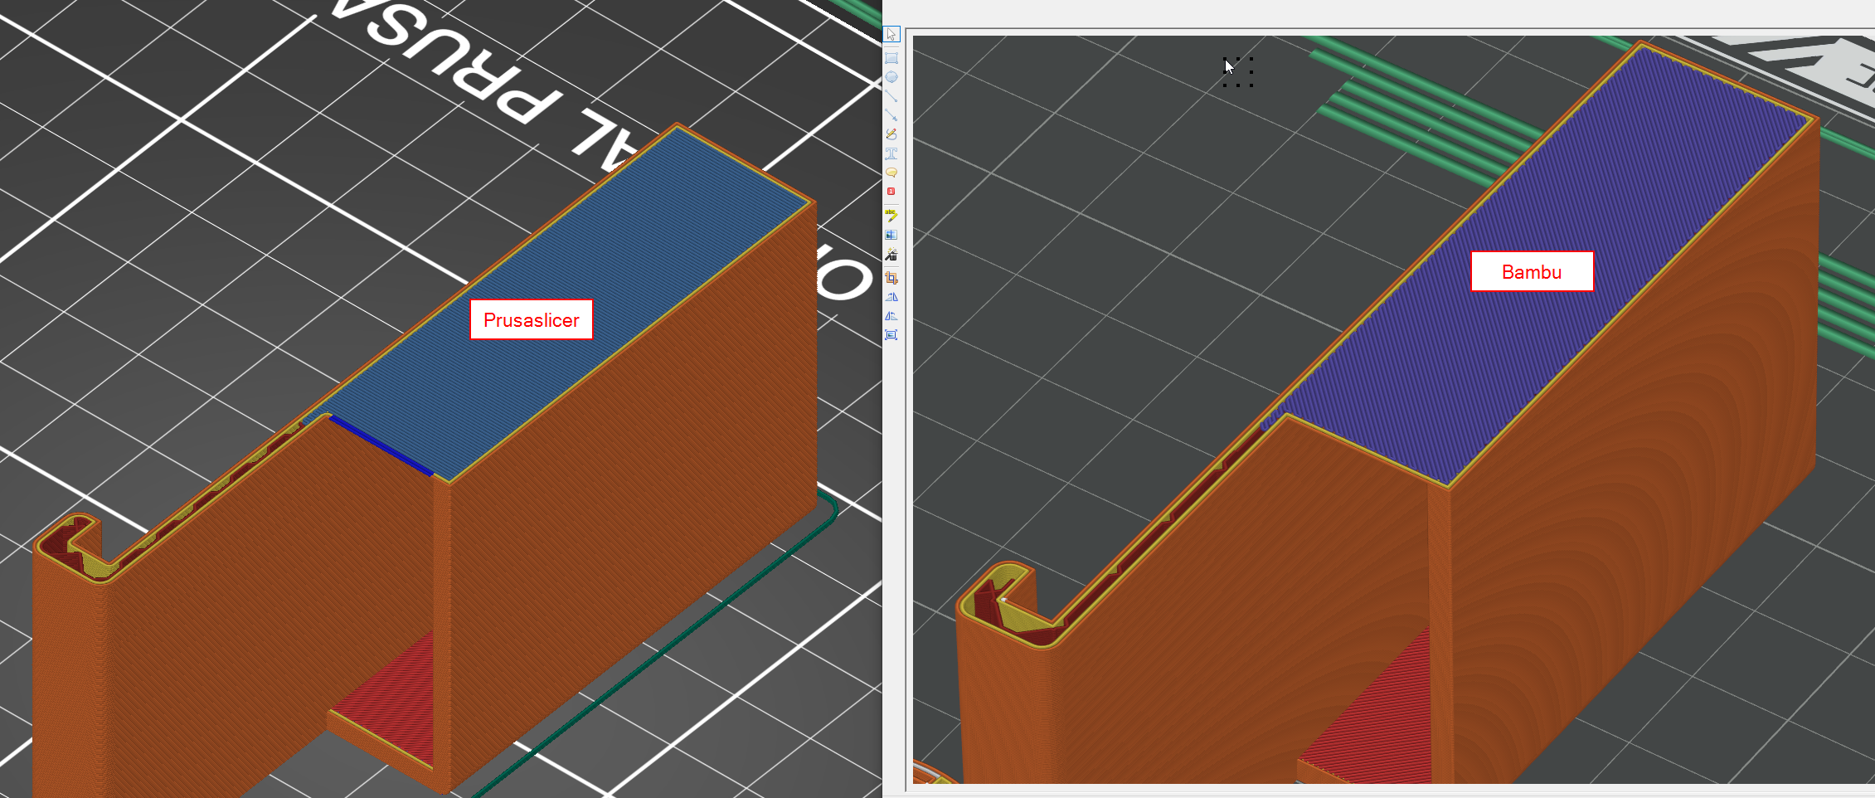1875x798 pixels.
Task: Activate the crop tool
Action: (891, 278)
